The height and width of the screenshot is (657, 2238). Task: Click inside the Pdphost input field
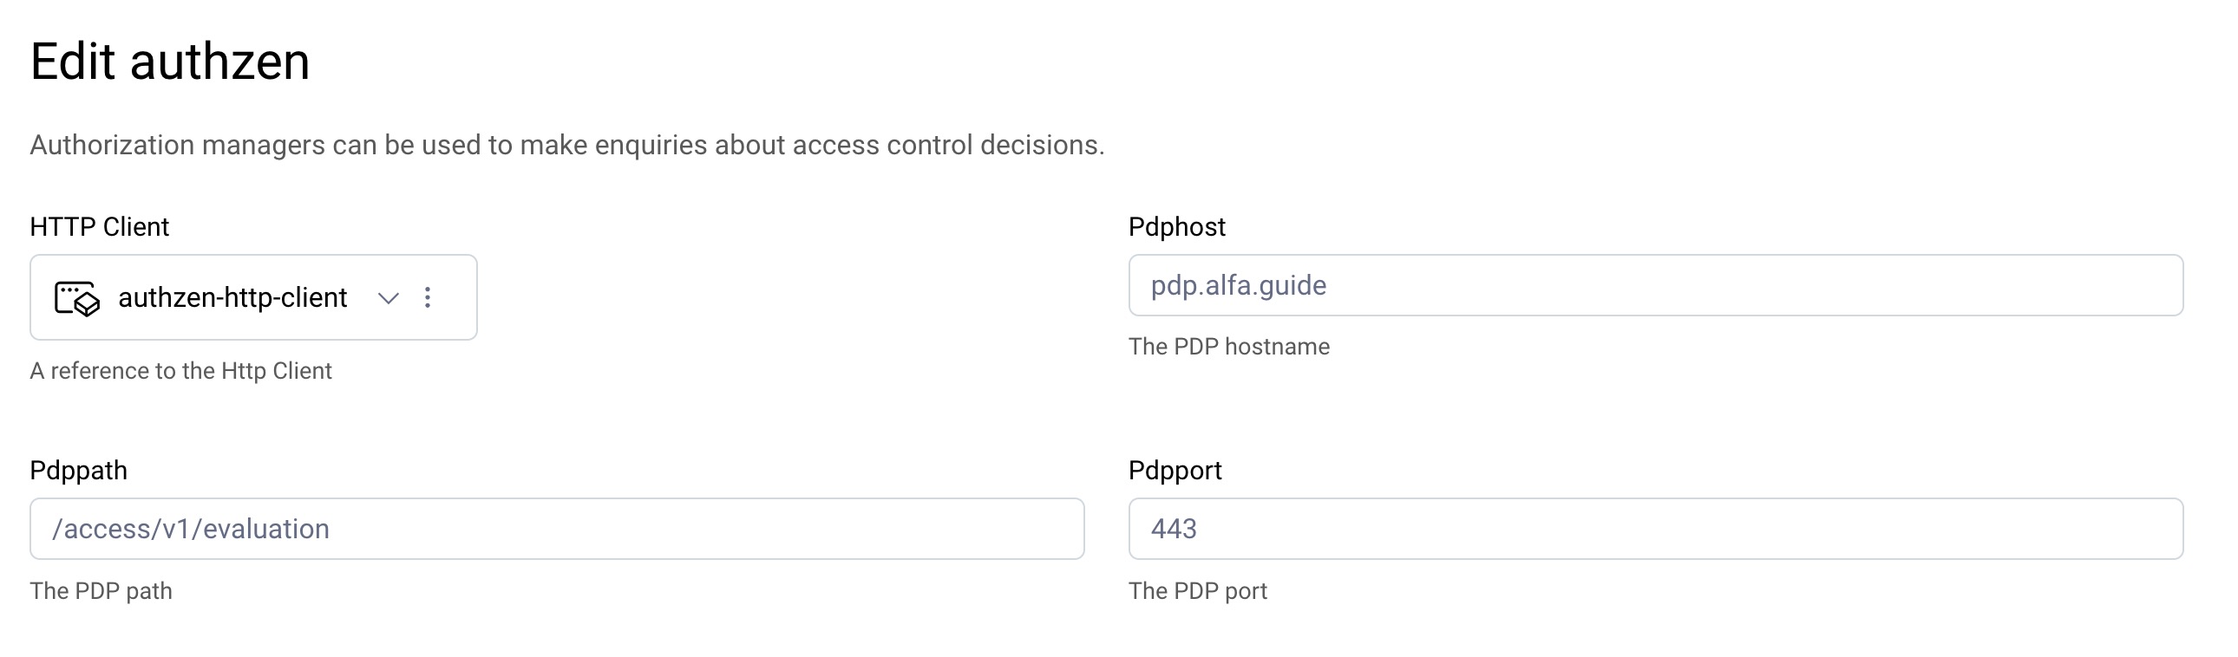coord(1651,285)
